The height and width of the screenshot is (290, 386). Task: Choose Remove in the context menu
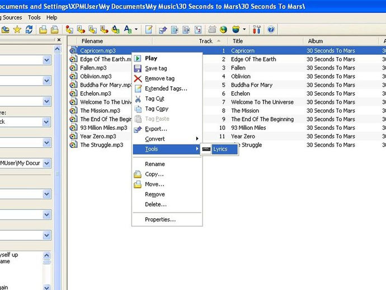(167, 194)
